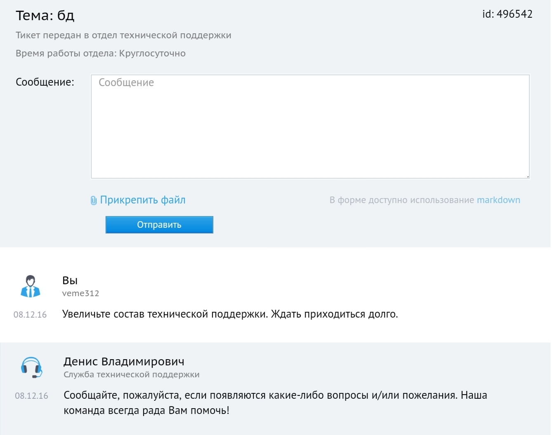Click the Тикет передан в отдел status text
The image size is (552, 435).
coord(123,35)
